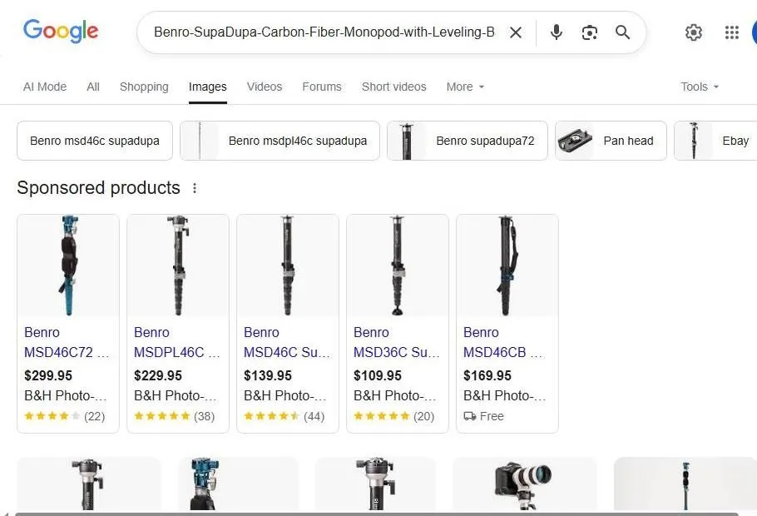Open the Sponsored products three-dot menu

point(194,188)
